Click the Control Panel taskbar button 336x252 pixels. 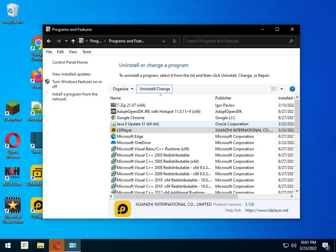click(73, 245)
